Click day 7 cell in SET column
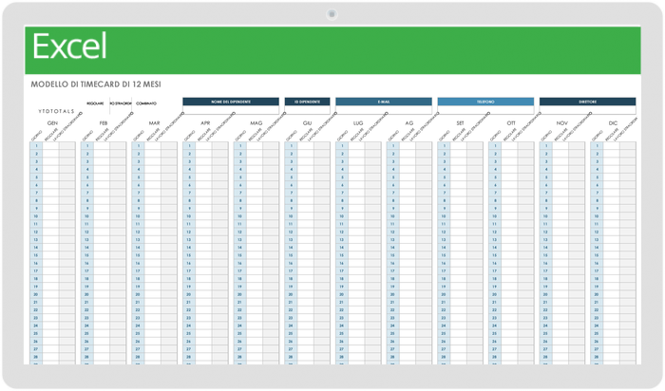This screenshot has width=665, height=391. (x=444, y=193)
